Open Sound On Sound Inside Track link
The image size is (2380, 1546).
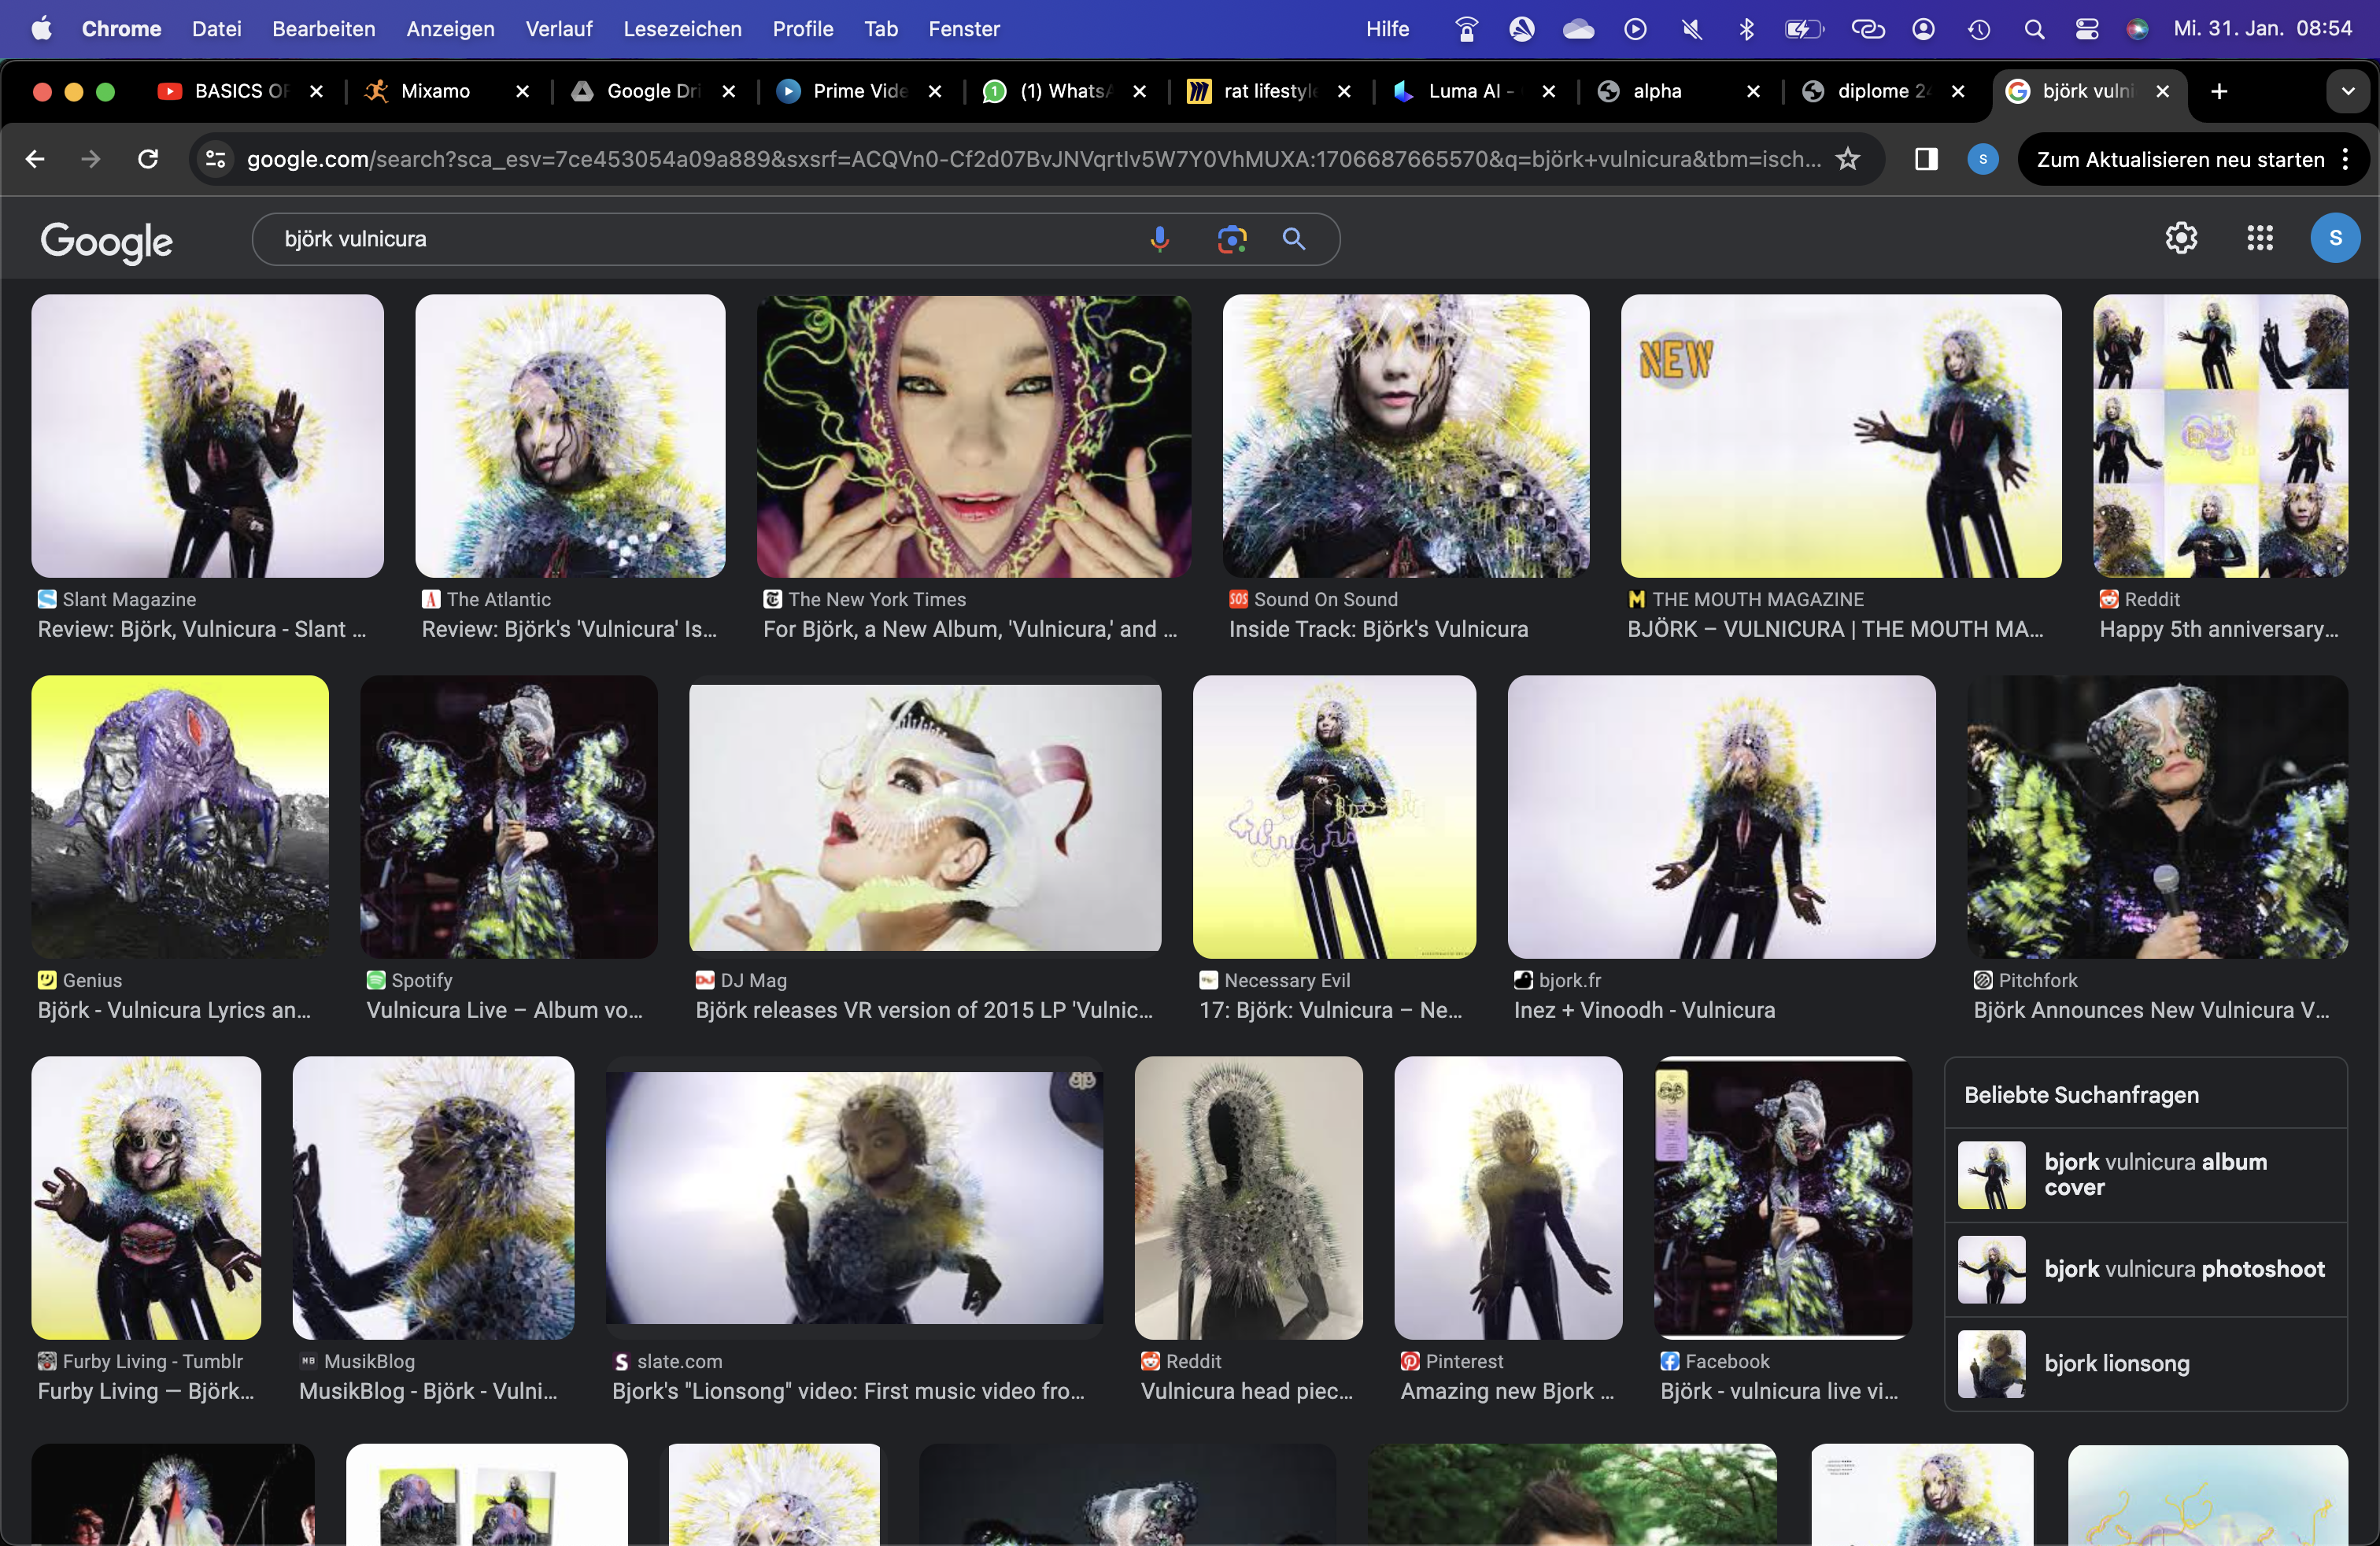click(x=1378, y=629)
